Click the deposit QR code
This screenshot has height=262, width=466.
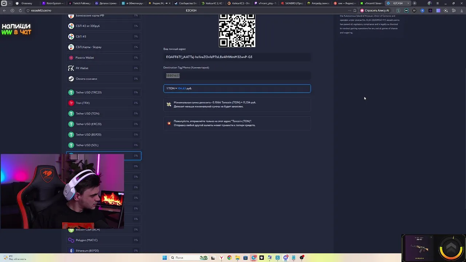click(237, 30)
